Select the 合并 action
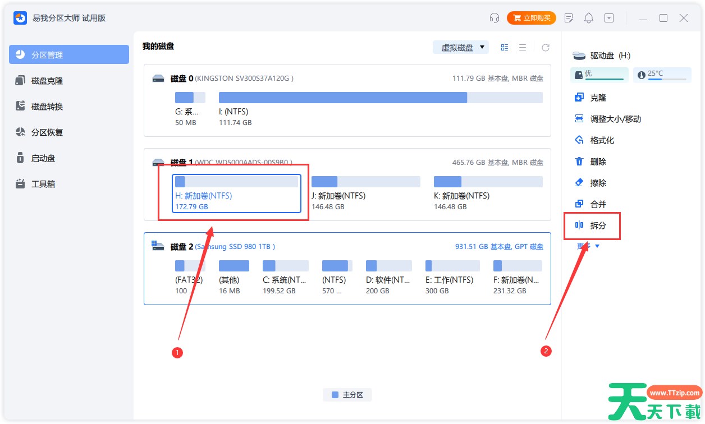Viewport: 705px width, 424px height. [592, 204]
